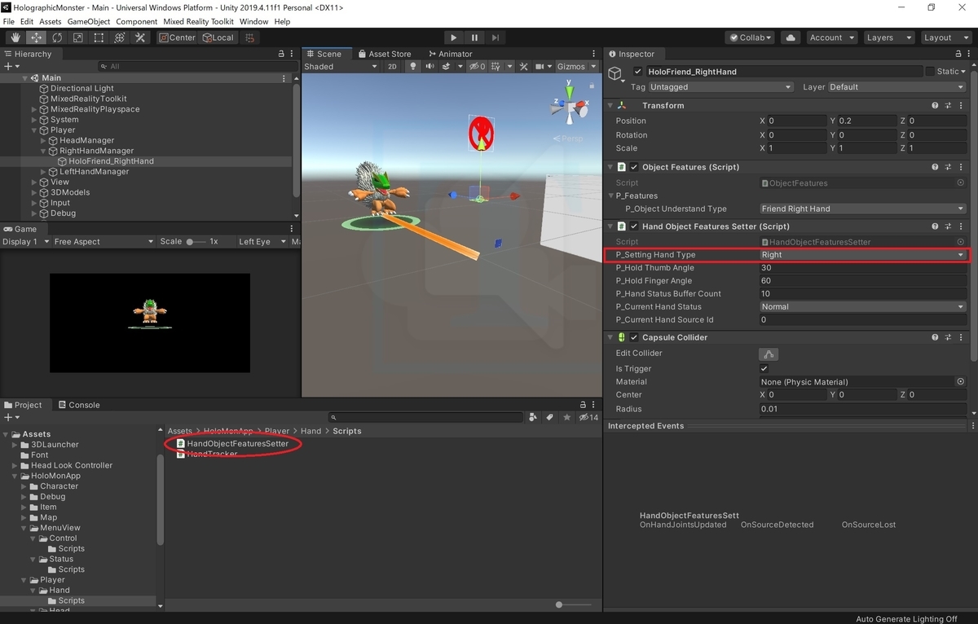The height and width of the screenshot is (624, 978).
Task: Click the Edit Collider button
Action: pos(769,354)
